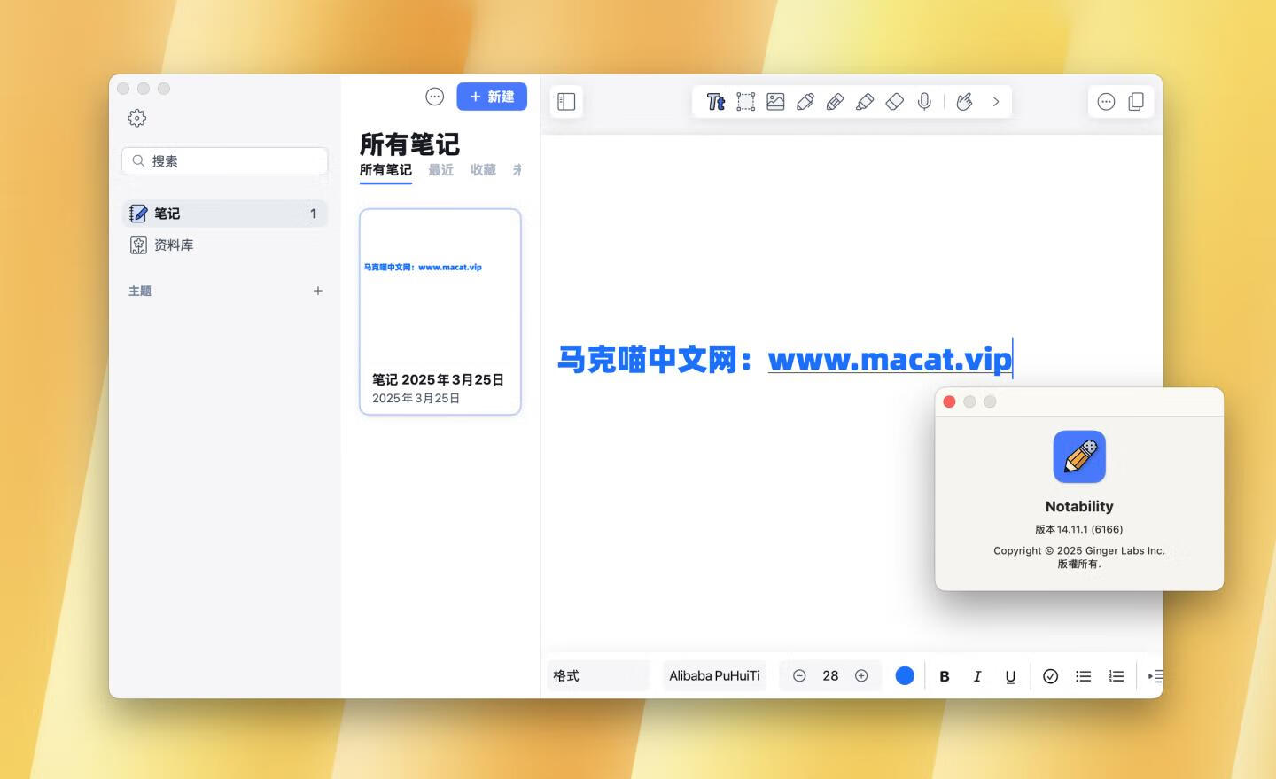Switch to the 最近 tab
This screenshot has width=1276, height=779.
click(x=440, y=170)
